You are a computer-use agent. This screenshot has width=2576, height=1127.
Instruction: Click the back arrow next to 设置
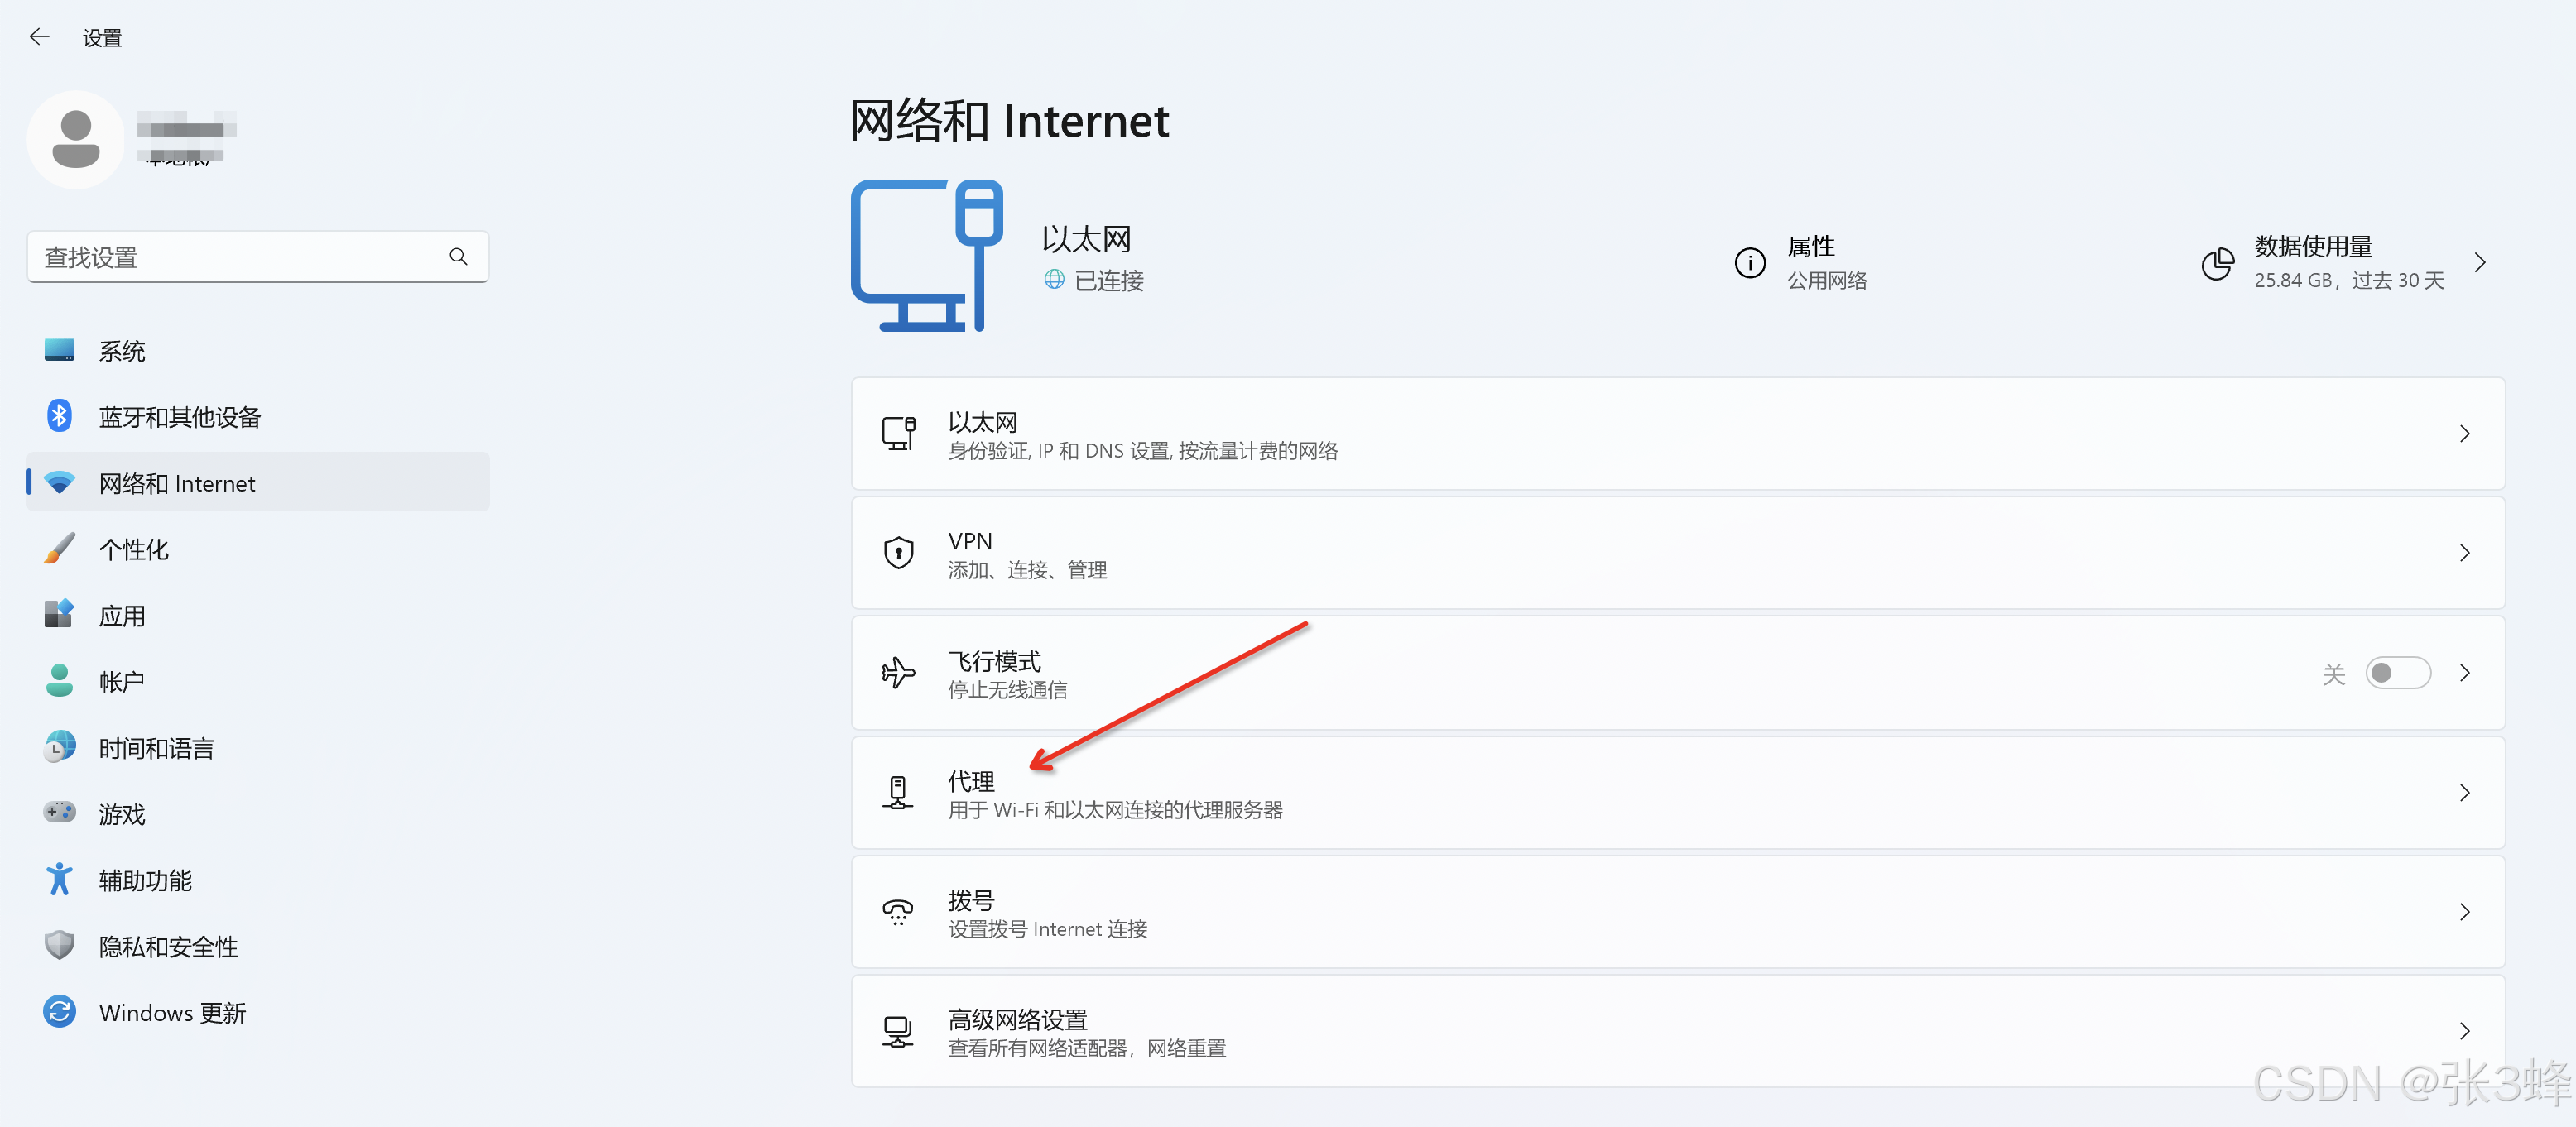pyautogui.click(x=39, y=37)
